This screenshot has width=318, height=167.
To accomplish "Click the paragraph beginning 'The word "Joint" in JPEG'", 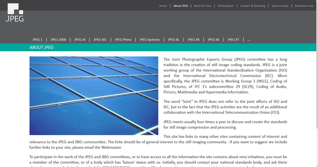I will [x=225, y=107].
